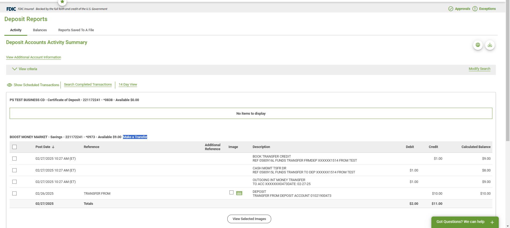Click the plus icon on help widget

click(492, 222)
